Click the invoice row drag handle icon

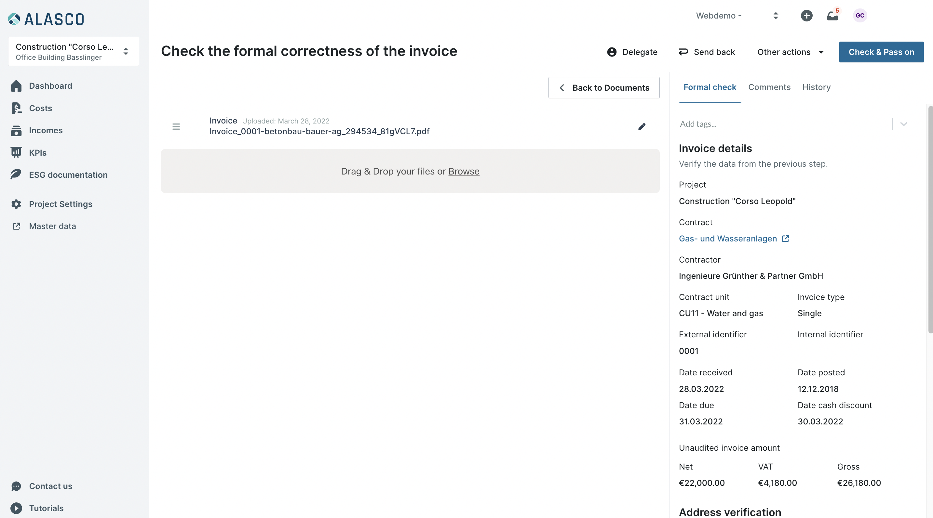tap(176, 127)
